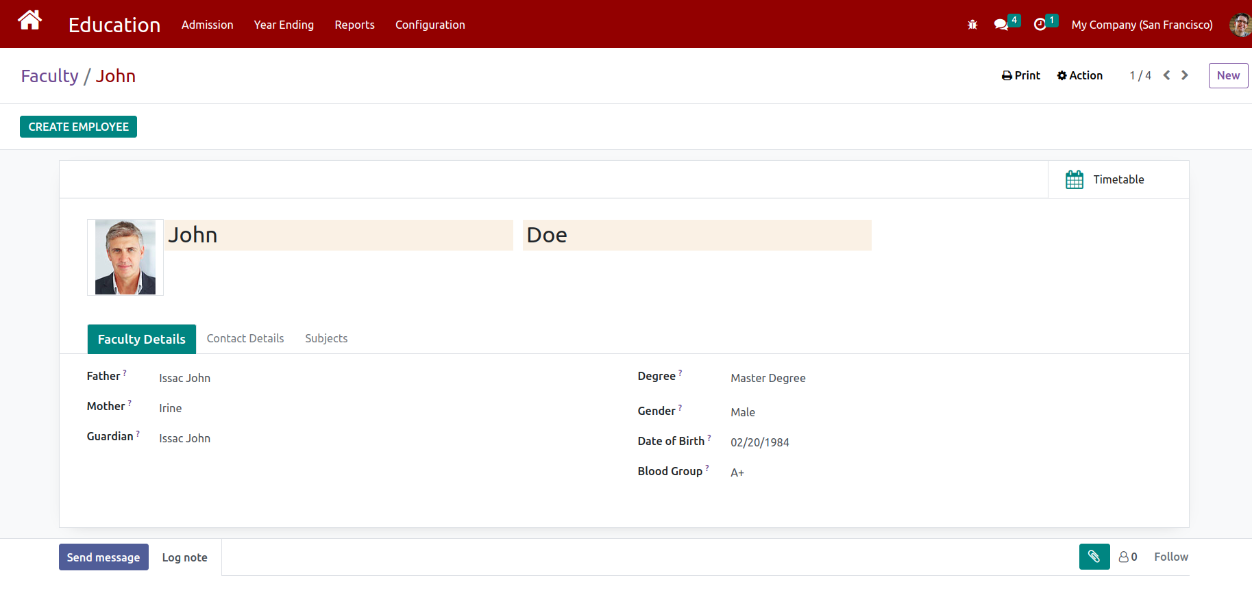Image resolution: width=1252 pixels, height=595 pixels.
Task: Click the Faculty breadcrumb link
Action: 49,76
